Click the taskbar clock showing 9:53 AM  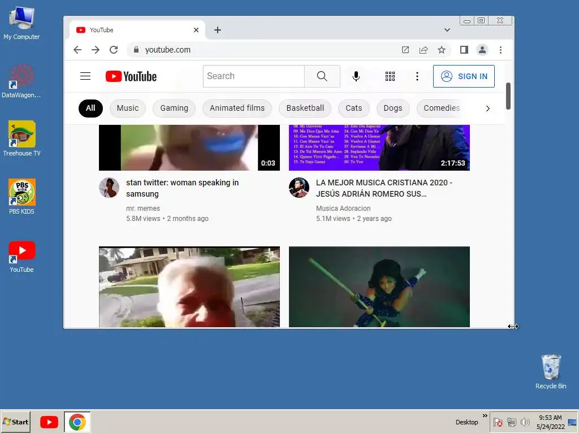[x=550, y=422]
